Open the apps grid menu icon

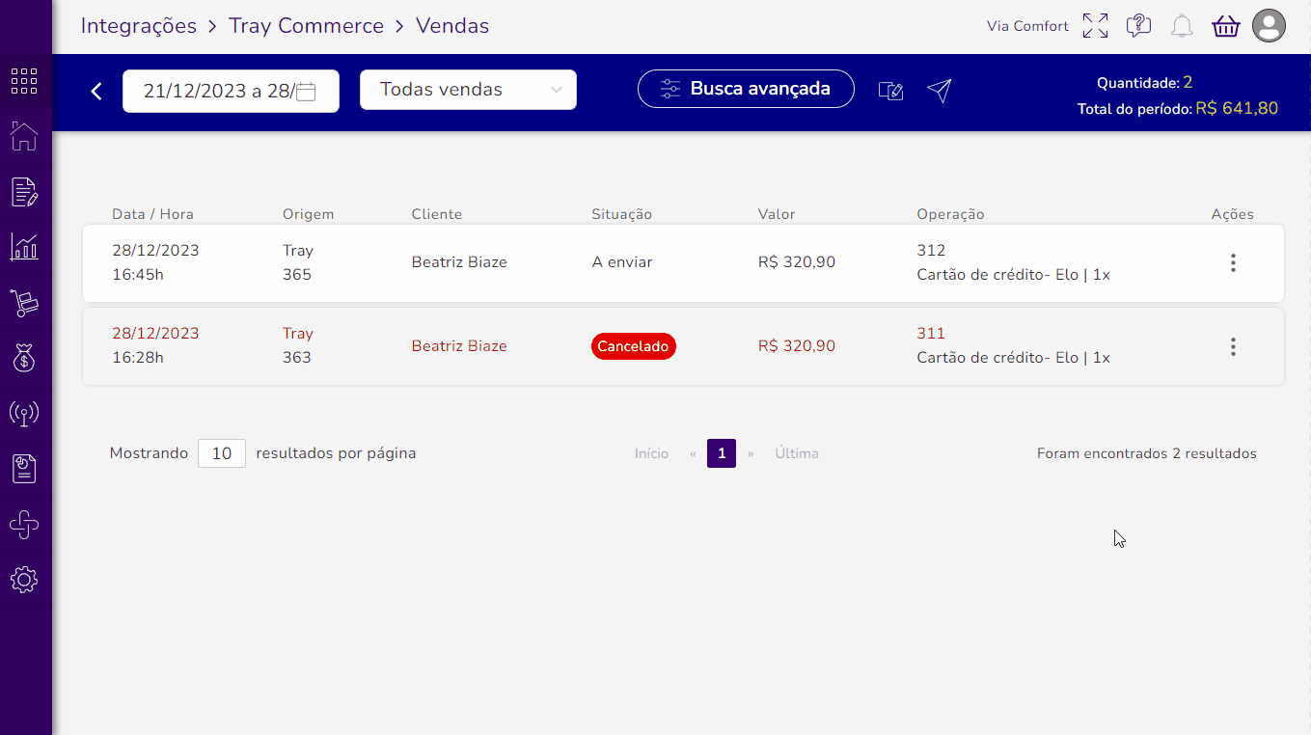pos(24,81)
